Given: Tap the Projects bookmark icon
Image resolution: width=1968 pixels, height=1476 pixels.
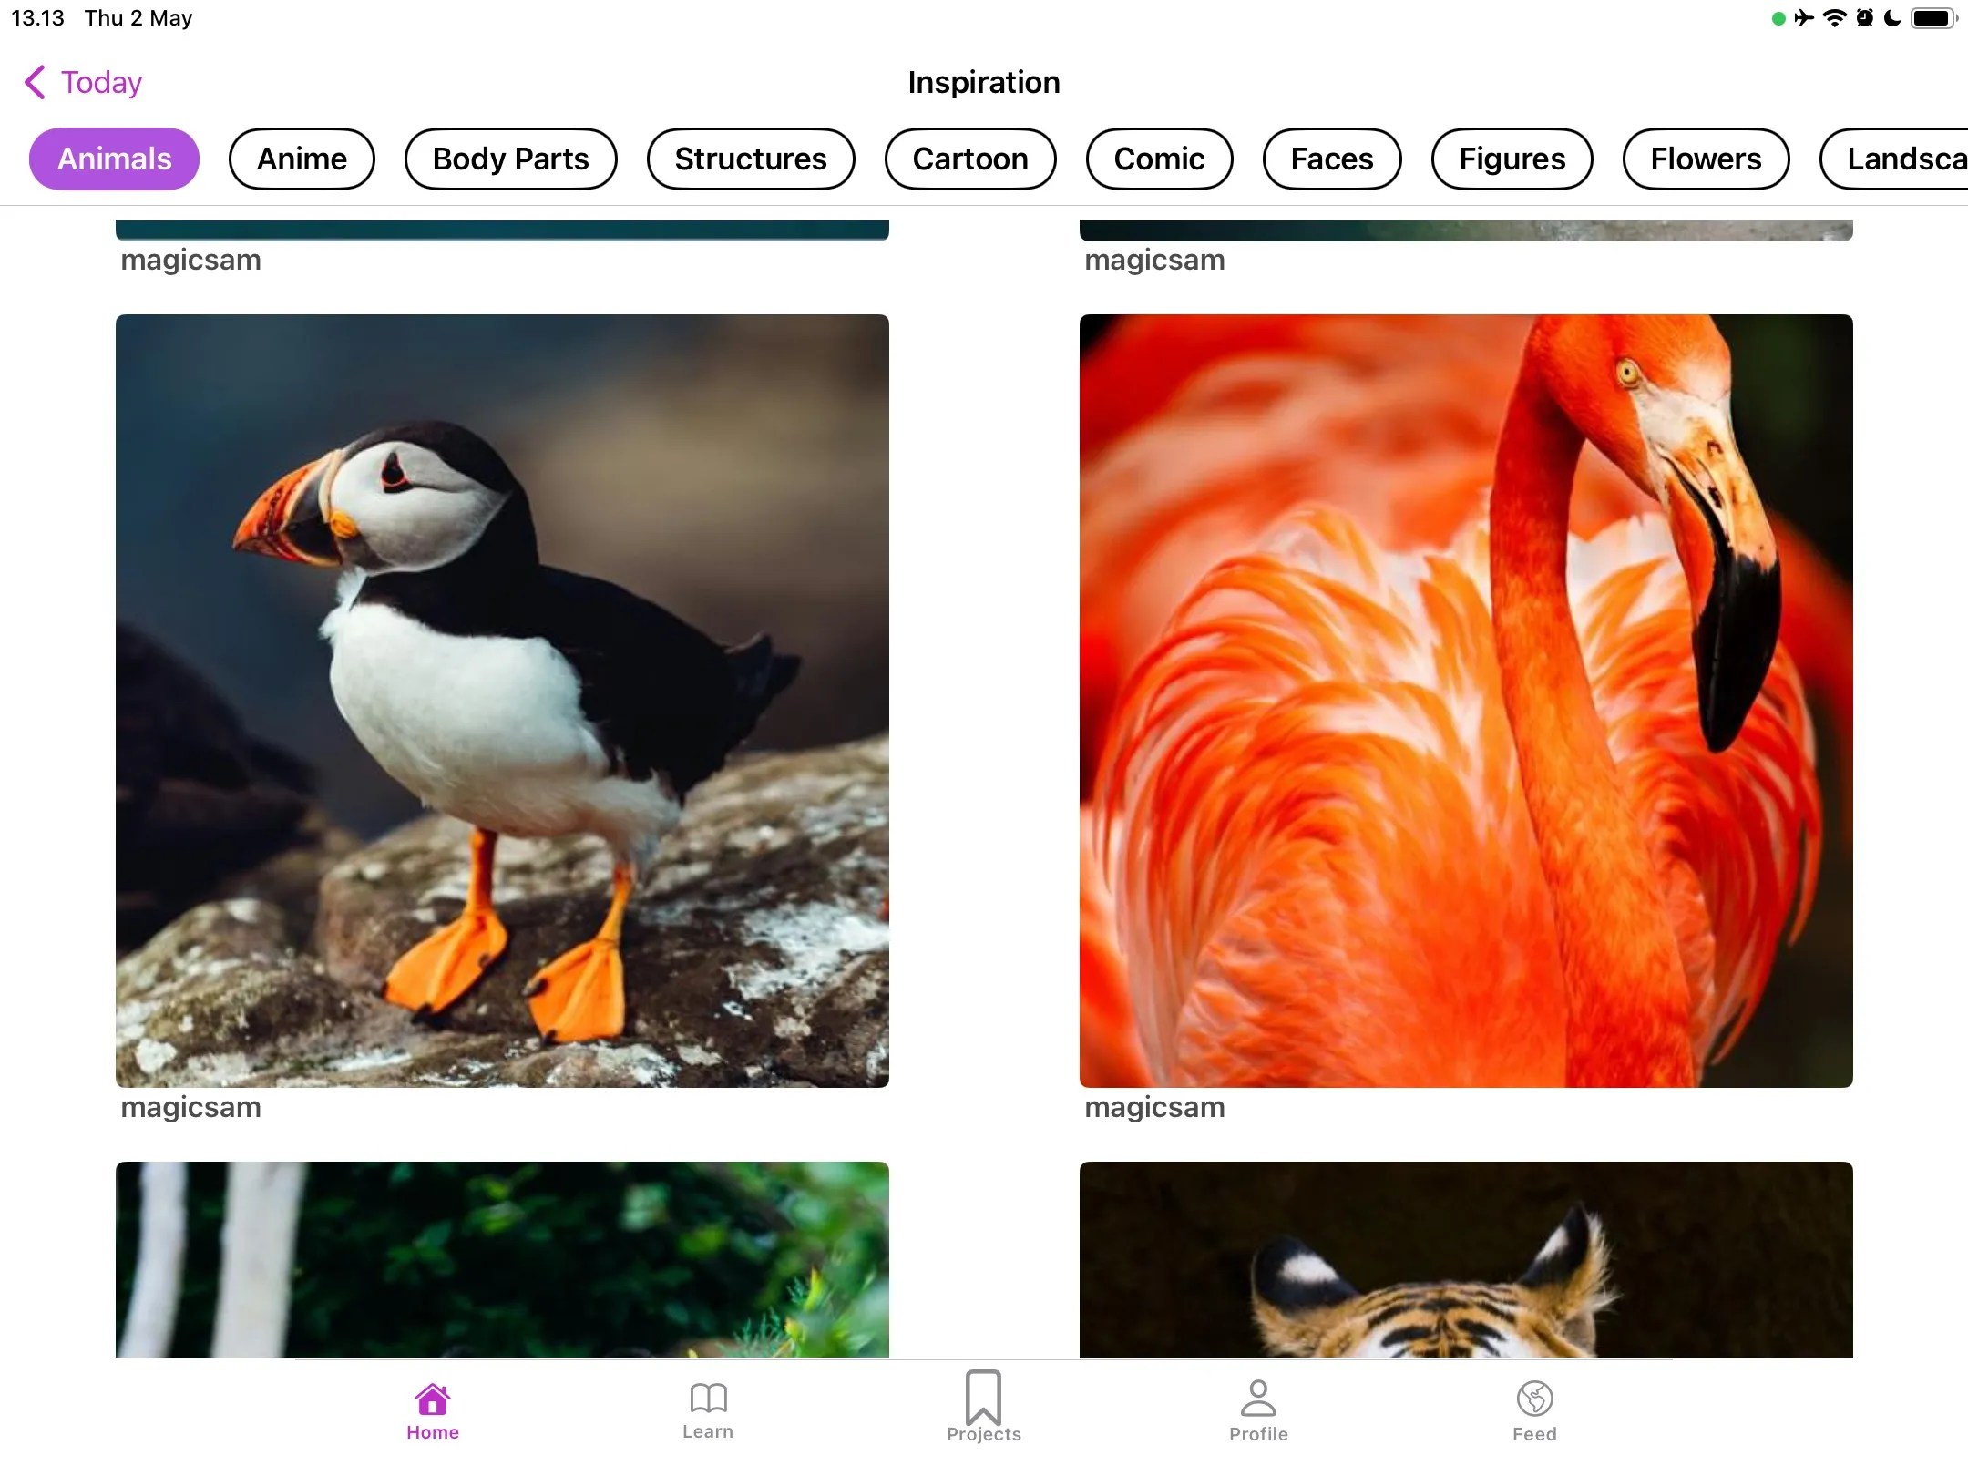Looking at the screenshot, I should coord(984,1397).
